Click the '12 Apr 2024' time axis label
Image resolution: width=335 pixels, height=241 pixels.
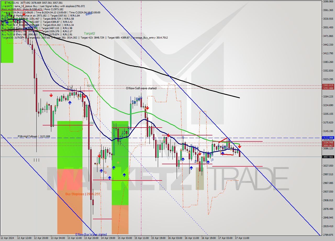pyautogui.click(x=7, y=238)
